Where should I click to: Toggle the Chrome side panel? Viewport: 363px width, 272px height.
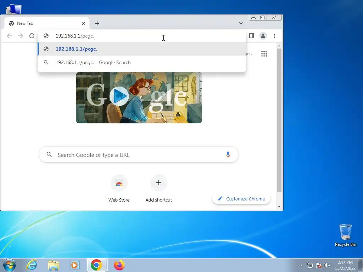[x=252, y=36]
